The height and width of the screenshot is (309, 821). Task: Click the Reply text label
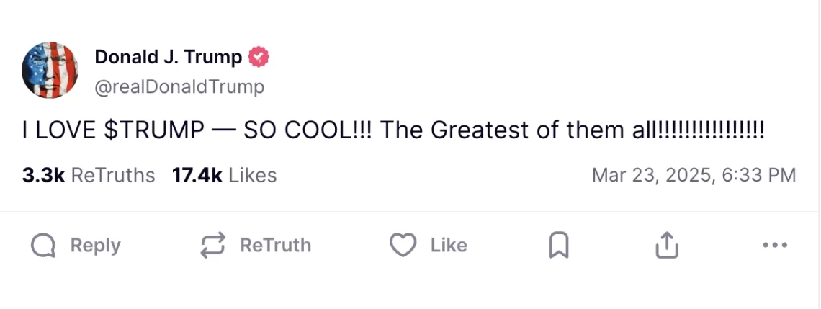tap(95, 246)
